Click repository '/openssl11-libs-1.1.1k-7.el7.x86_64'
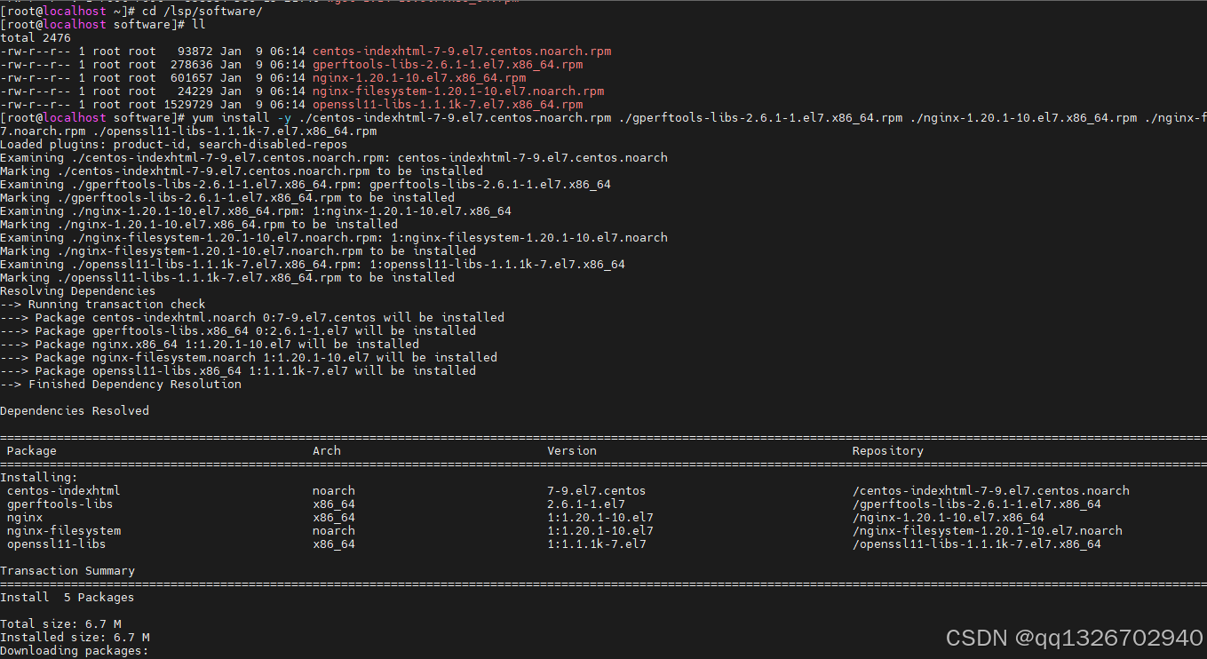This screenshot has width=1207, height=659. (977, 544)
